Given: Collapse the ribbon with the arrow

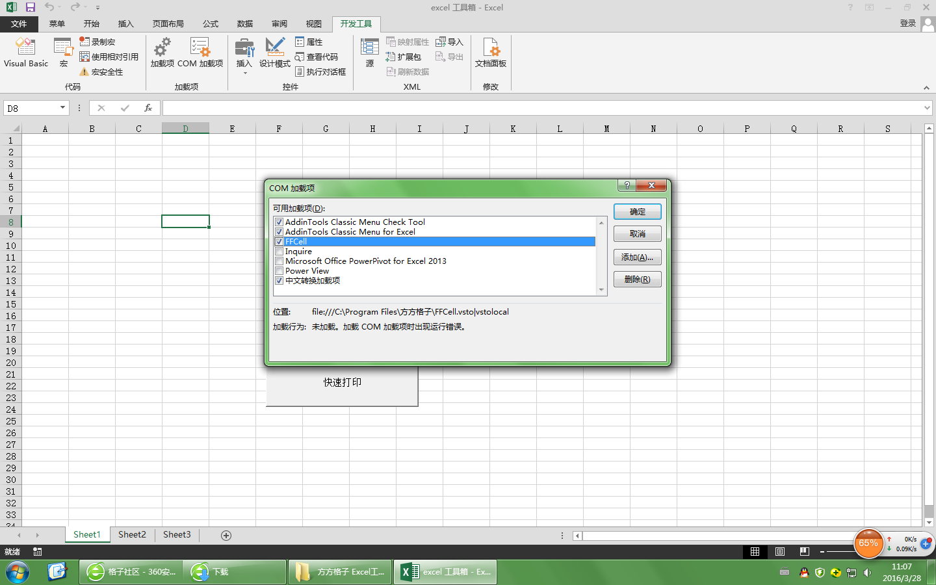Looking at the screenshot, I should pyautogui.click(x=926, y=88).
